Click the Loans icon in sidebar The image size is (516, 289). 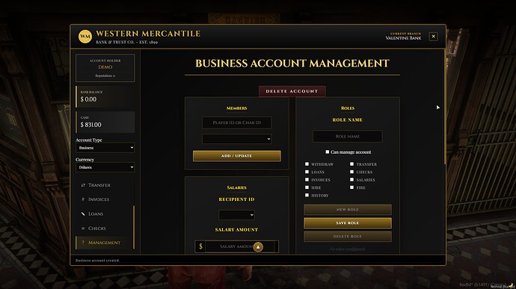83,214
